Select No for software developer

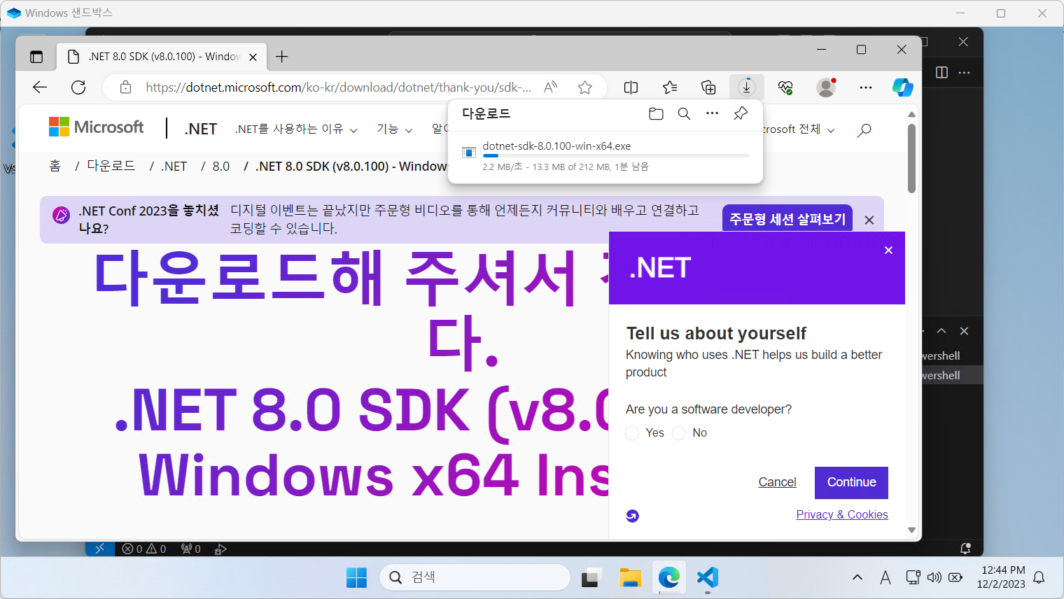[x=678, y=433]
